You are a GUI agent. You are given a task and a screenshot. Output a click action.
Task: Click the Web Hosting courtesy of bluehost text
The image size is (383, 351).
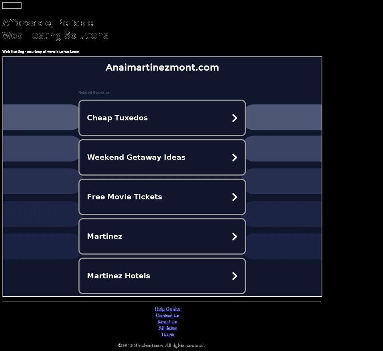click(x=41, y=51)
